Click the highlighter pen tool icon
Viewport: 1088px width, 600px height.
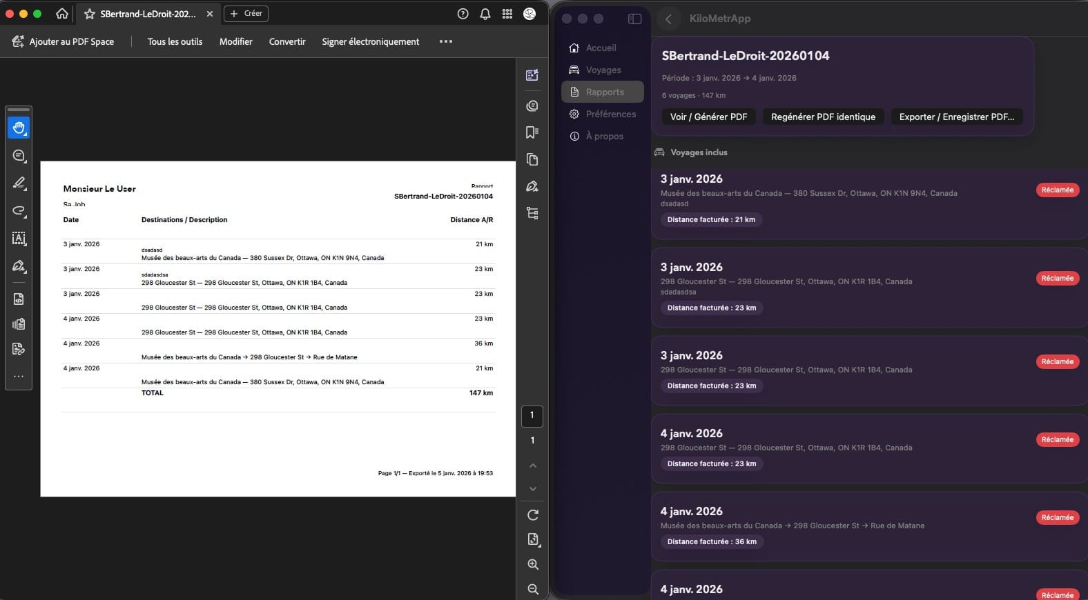[19, 183]
